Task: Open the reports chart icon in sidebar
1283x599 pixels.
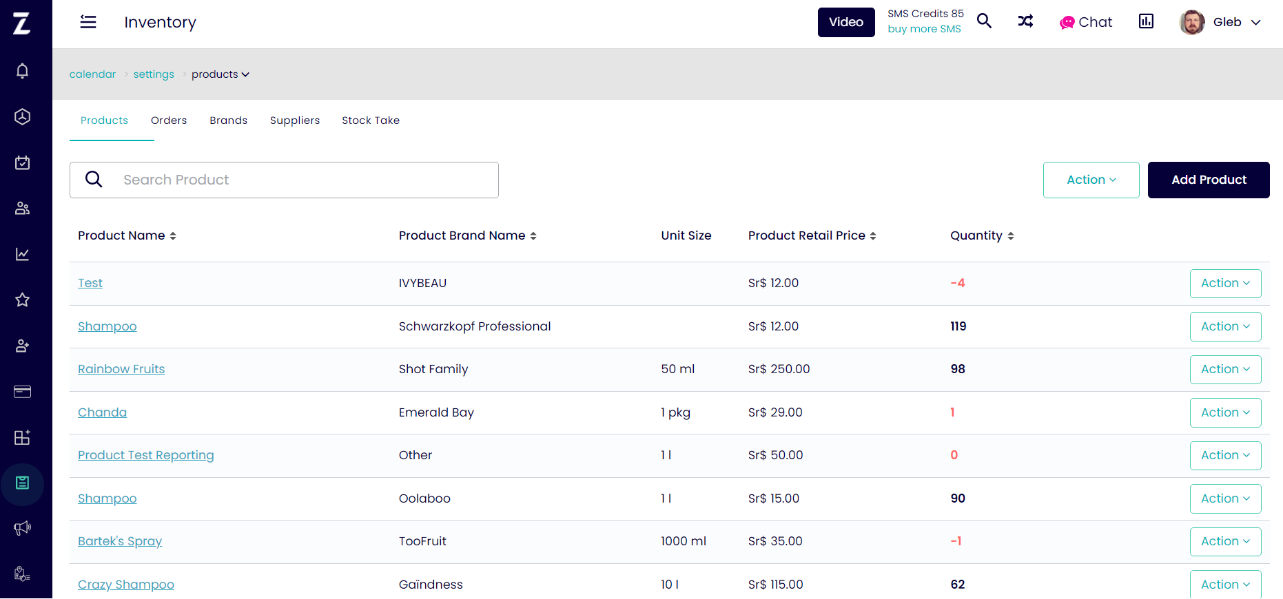Action: (x=22, y=254)
